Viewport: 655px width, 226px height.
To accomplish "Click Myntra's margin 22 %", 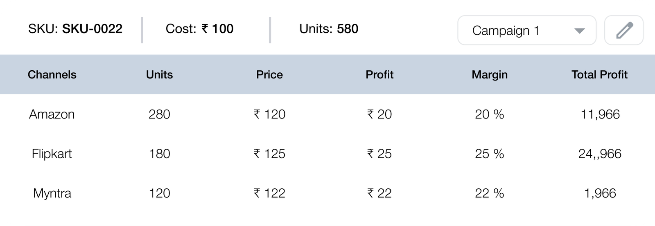I will point(490,193).
